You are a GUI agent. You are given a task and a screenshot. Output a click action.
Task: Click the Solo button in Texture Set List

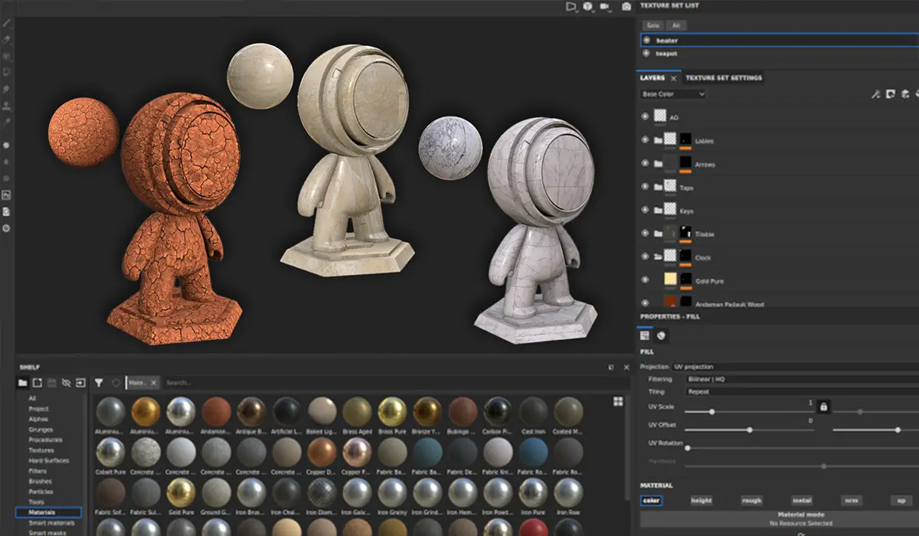click(652, 25)
